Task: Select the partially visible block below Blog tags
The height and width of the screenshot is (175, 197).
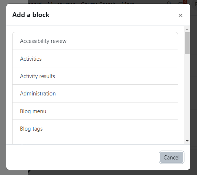Action: click(95, 141)
